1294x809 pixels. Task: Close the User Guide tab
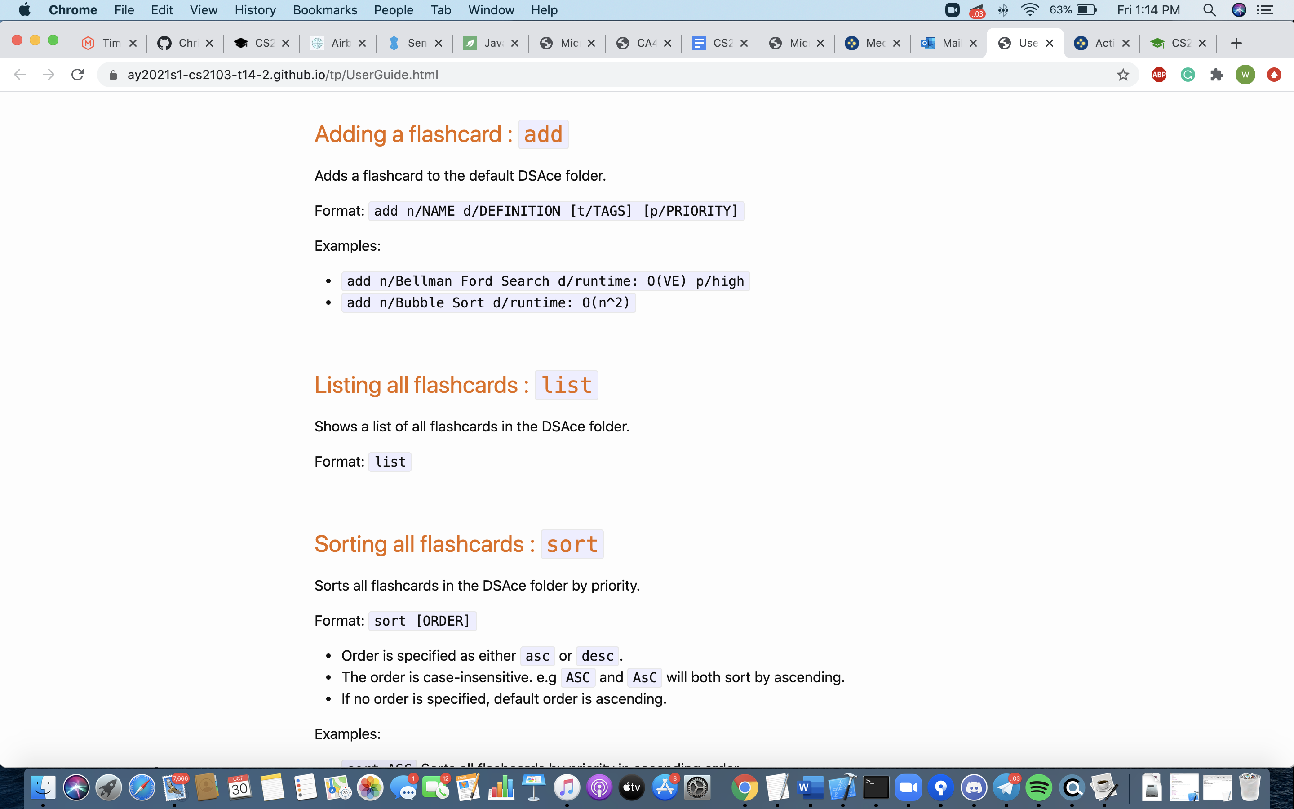point(1050,43)
